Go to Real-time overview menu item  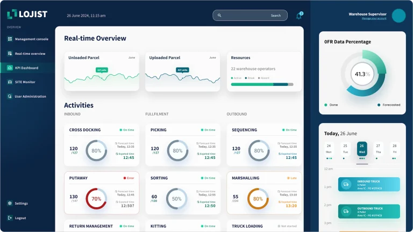coord(27,53)
